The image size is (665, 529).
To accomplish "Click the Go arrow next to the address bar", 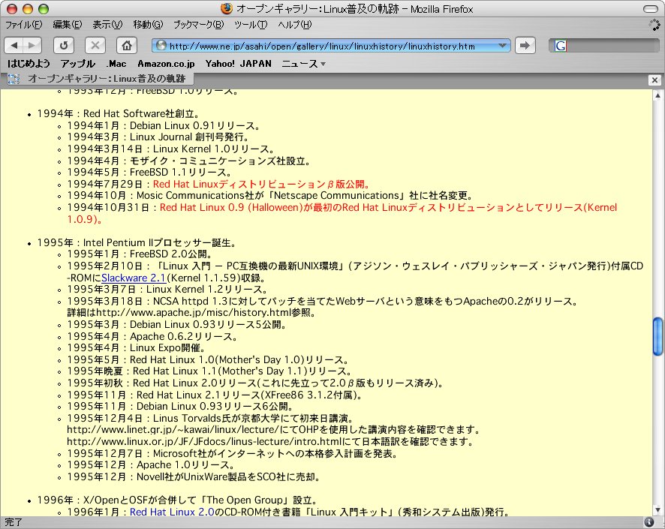I will 525,45.
